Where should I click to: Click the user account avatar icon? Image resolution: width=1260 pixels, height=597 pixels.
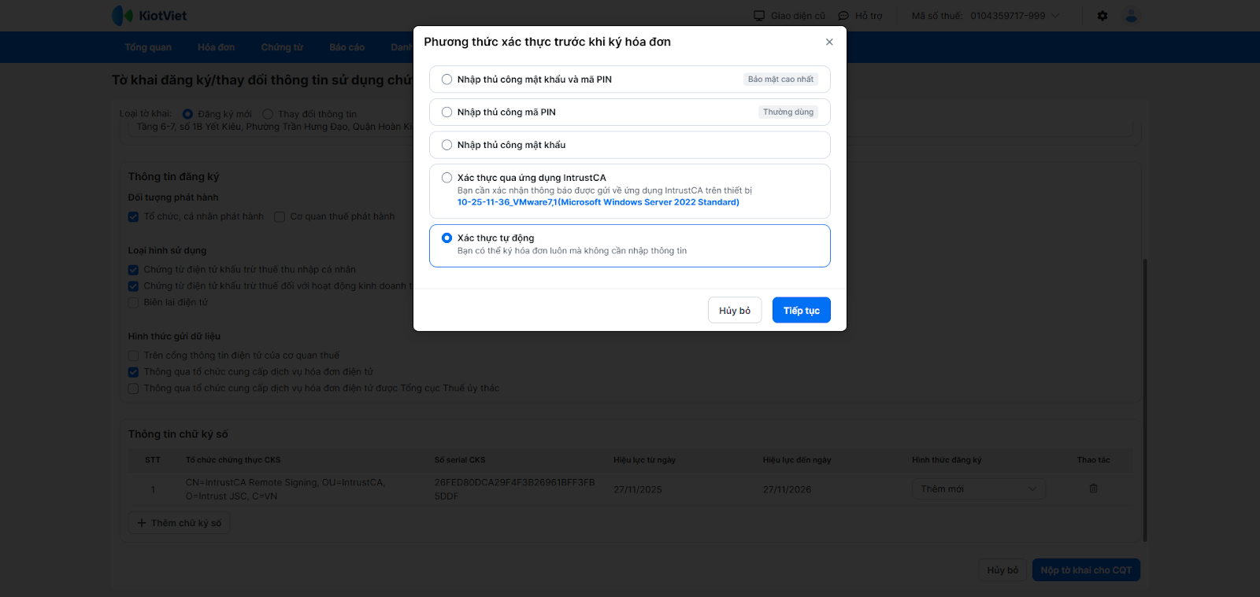point(1132,16)
